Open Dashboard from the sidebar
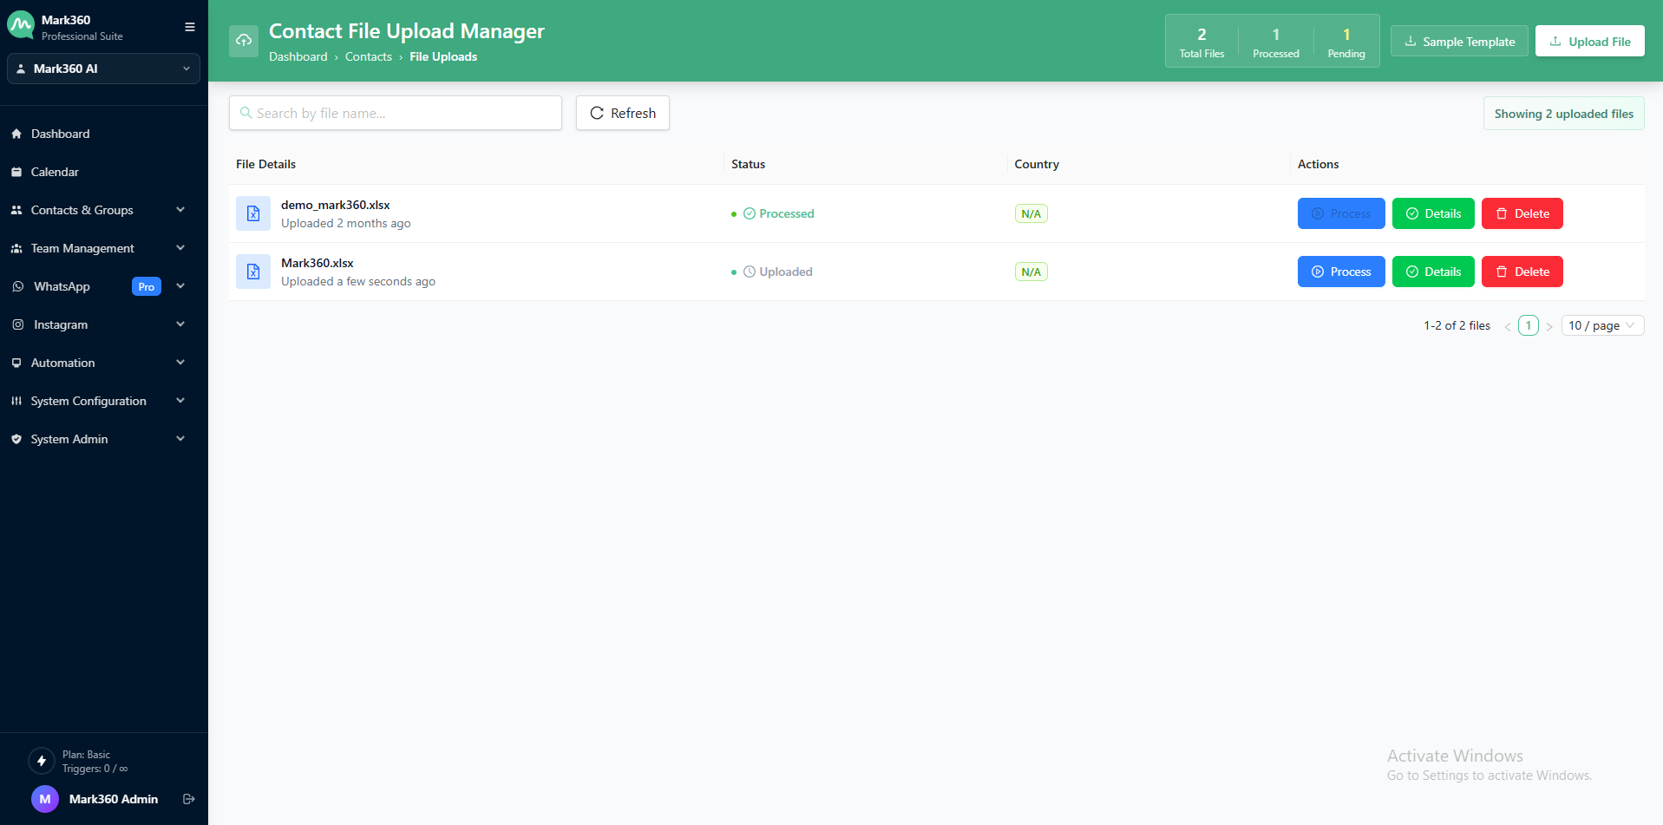The width and height of the screenshot is (1663, 825). [x=61, y=134]
